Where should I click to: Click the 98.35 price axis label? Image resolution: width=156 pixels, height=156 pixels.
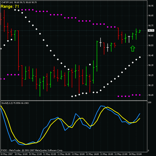click(x=151, y=65)
